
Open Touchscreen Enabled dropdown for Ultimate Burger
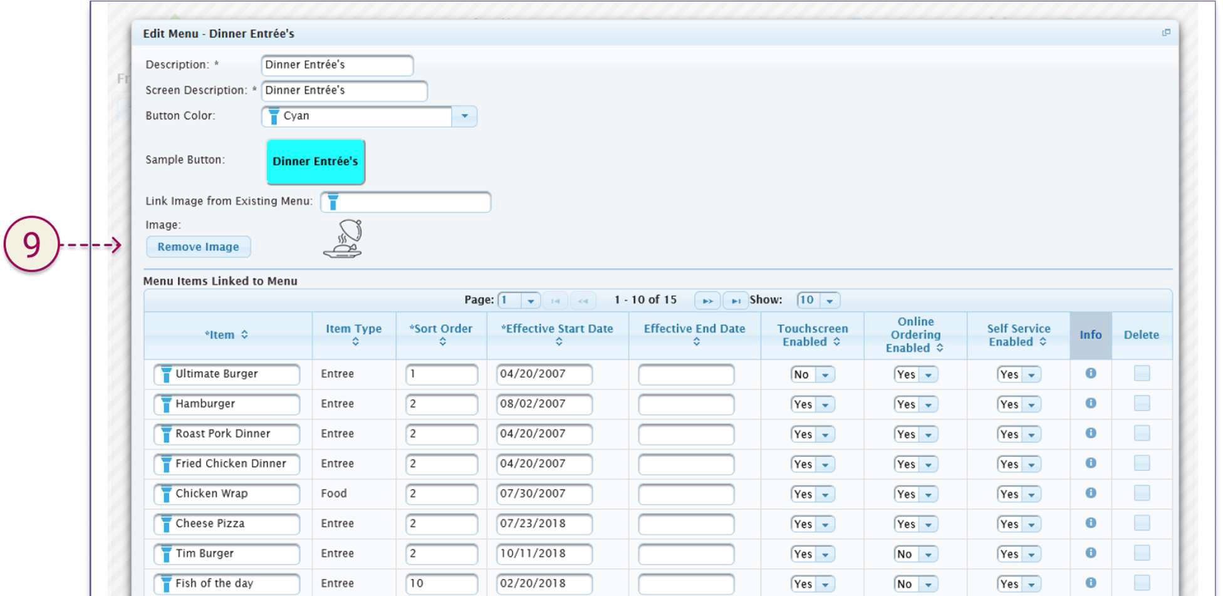pos(825,374)
